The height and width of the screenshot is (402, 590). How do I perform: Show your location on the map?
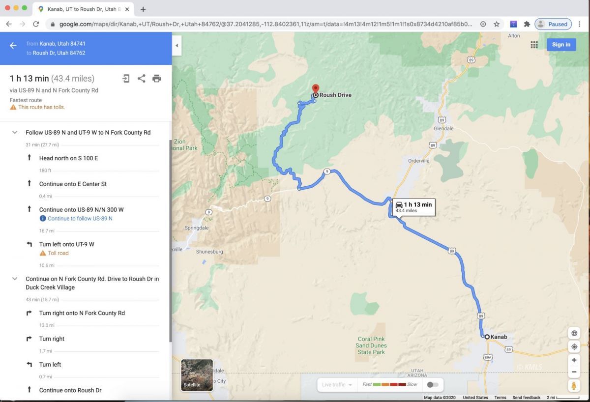coord(574,346)
